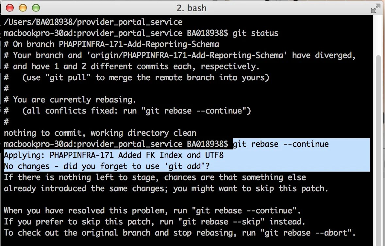Click the "2. bash" window title
The width and height of the screenshot is (385, 246).
point(192,8)
